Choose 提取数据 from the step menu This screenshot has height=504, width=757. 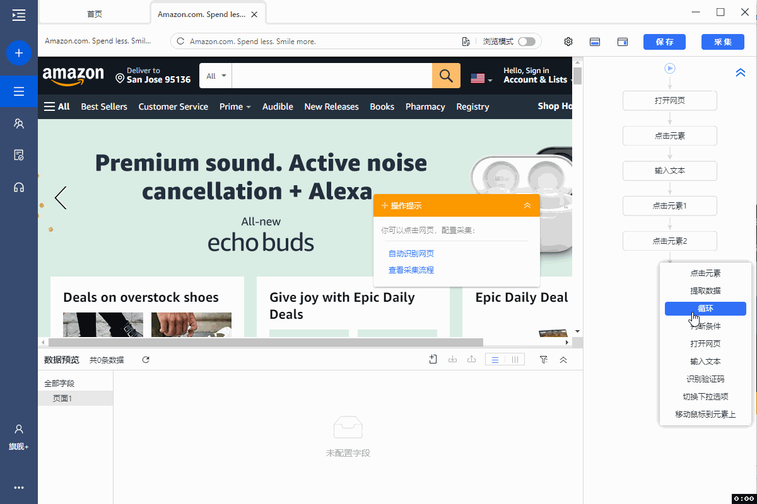705,291
